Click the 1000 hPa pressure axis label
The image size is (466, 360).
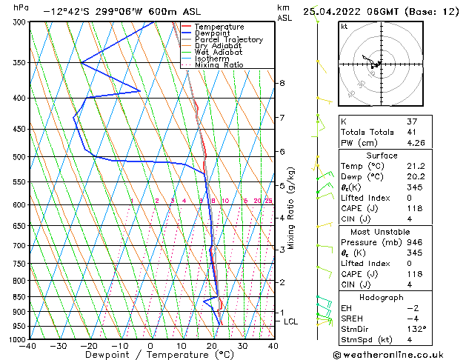click(x=19, y=339)
